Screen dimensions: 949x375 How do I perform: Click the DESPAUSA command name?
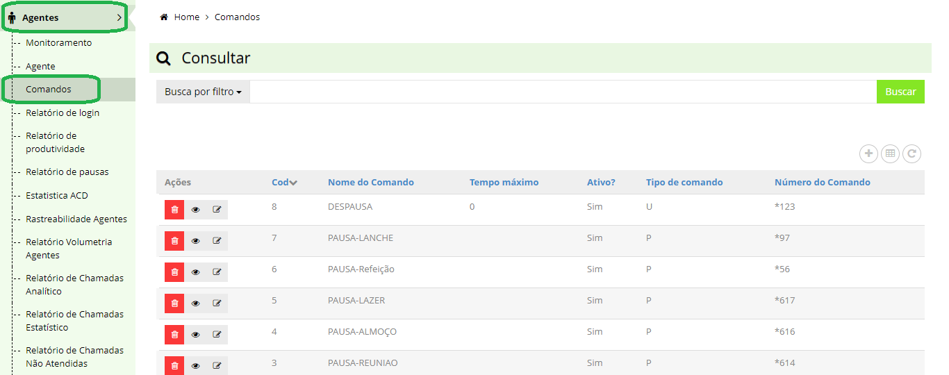click(x=350, y=206)
